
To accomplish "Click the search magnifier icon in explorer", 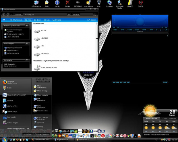I will 94,15.
